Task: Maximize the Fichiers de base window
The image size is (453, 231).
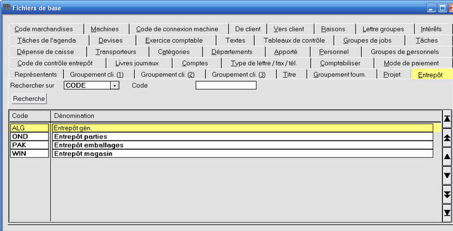Action: click(x=443, y=8)
